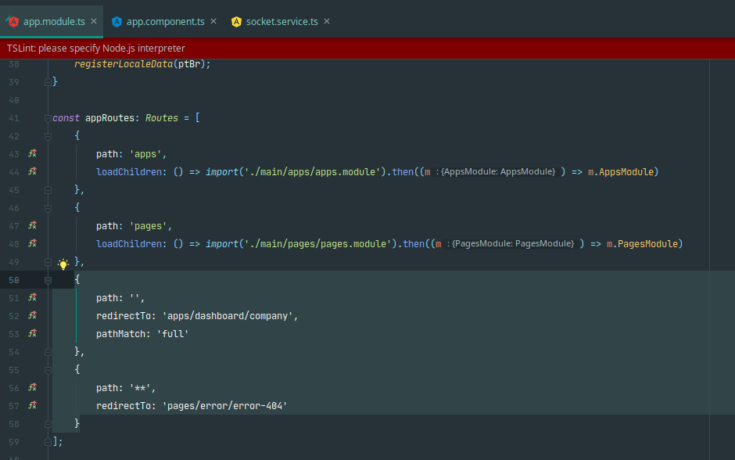Click the fold end marker on line 54
Image resolution: width=735 pixels, height=460 pixels.
pyautogui.click(x=48, y=352)
